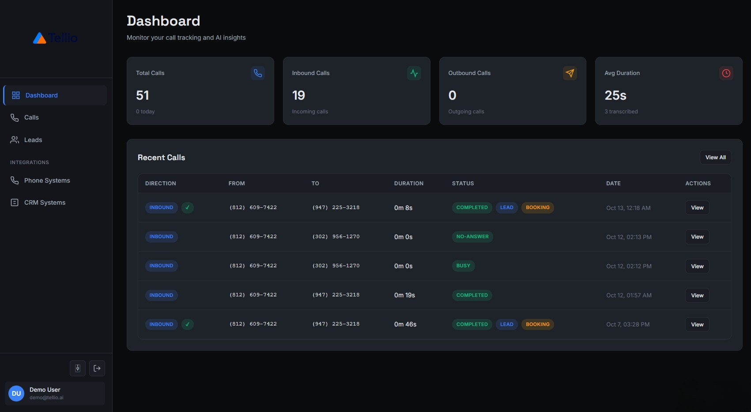View details of the NO-ANSWER call
Screen dimensions: 751x412
coord(697,236)
